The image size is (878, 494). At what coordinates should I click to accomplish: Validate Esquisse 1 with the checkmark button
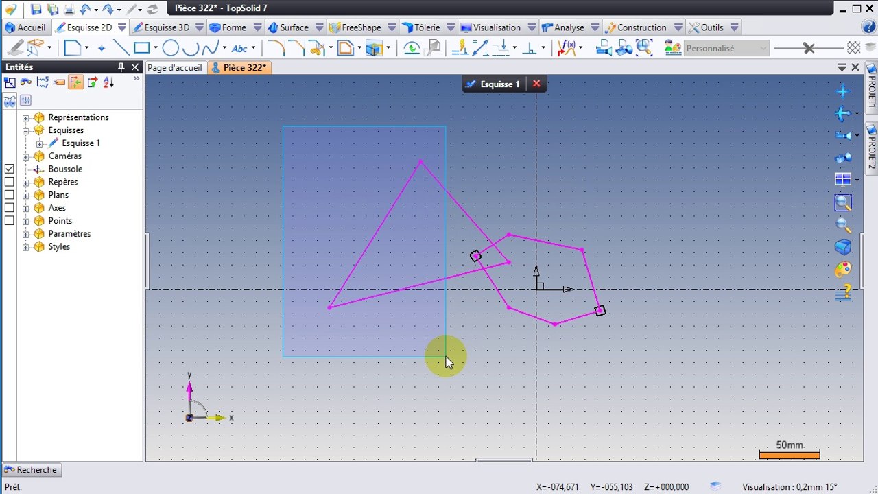[x=471, y=84]
